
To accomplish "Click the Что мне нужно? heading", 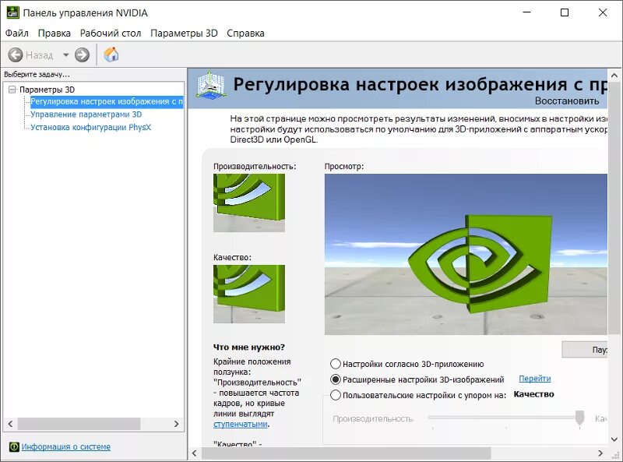I will click(249, 347).
